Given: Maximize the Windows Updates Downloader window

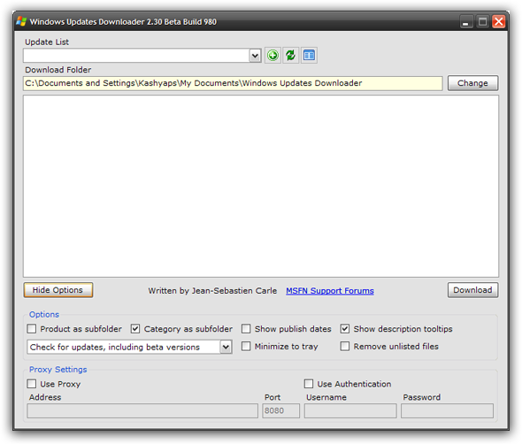Looking at the screenshot, I should click(x=482, y=22).
